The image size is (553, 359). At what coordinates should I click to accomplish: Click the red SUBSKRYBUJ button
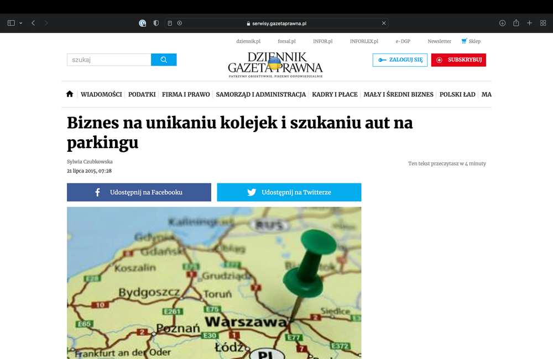[458, 60]
